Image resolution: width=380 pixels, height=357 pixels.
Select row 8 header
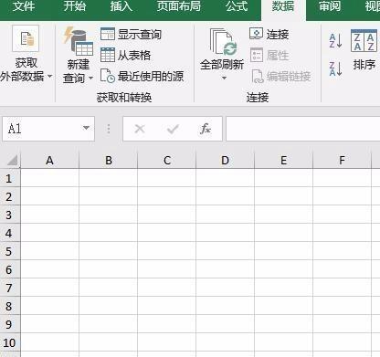tap(10, 306)
